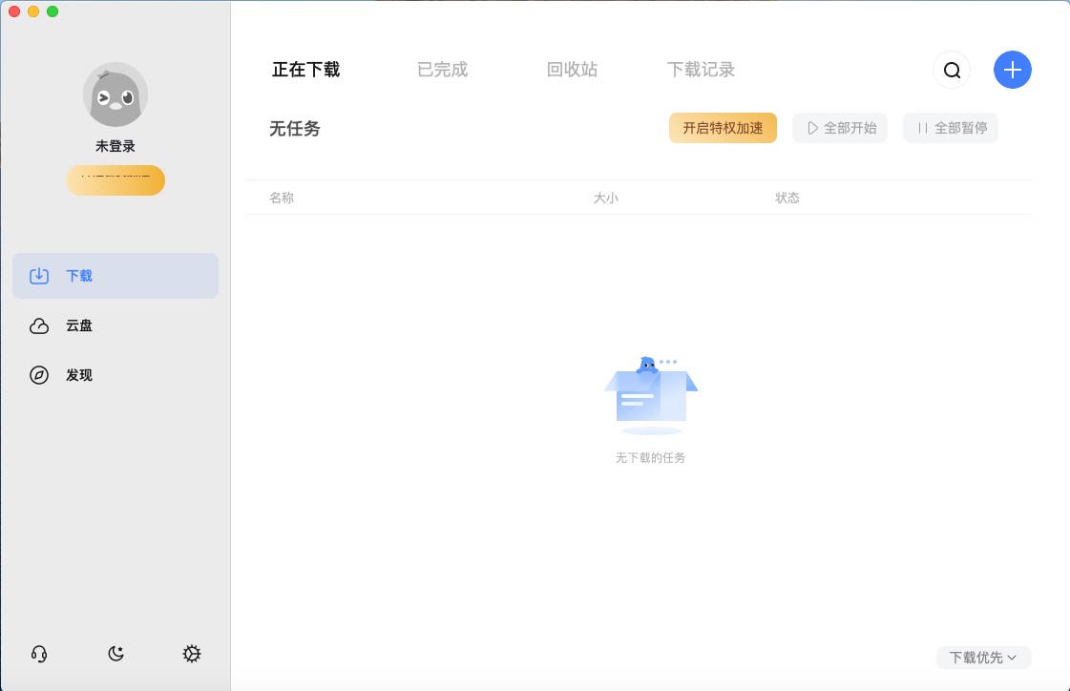
Task: Open the search magnifier icon
Action: [x=951, y=70]
